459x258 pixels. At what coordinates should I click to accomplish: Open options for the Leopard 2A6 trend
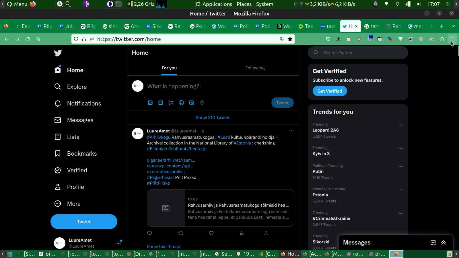click(400, 125)
